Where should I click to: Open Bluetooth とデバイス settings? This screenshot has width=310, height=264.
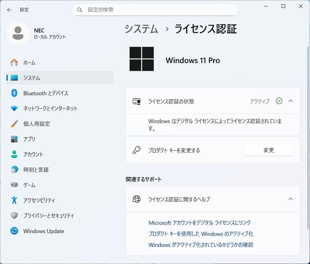click(14, 93)
